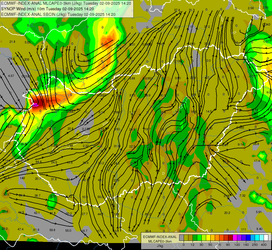Viewport: 272px width, 250px height.
Task: Click the map value '59.8'
Action: click(x=53, y=230)
